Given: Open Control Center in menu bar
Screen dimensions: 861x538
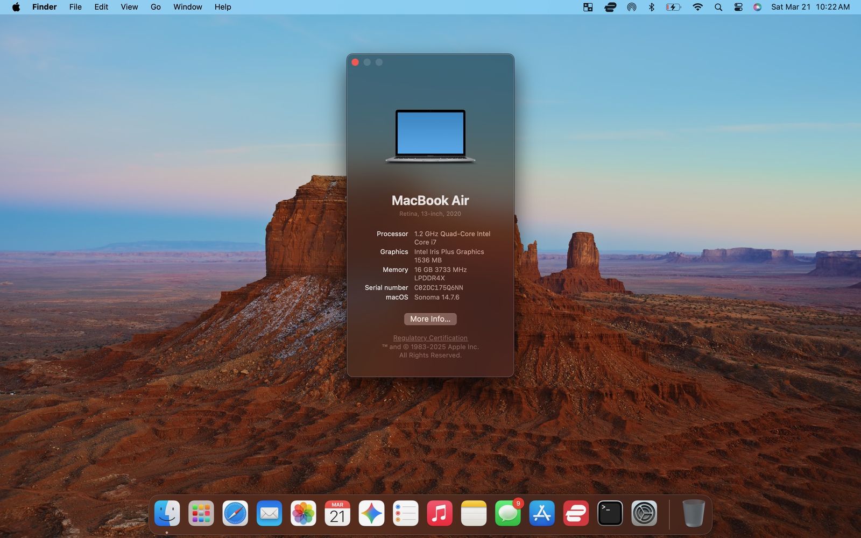Looking at the screenshot, I should click(x=738, y=7).
